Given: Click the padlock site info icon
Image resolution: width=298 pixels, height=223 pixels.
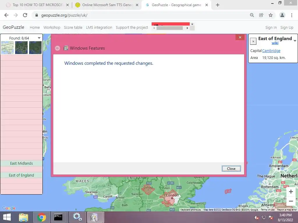Looking at the screenshot, I should [37, 15].
